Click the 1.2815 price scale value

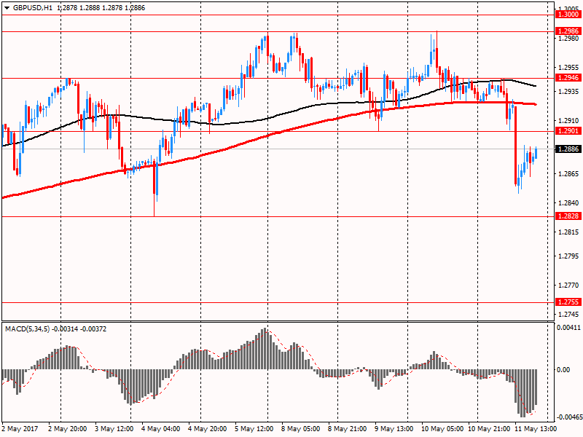(x=569, y=232)
